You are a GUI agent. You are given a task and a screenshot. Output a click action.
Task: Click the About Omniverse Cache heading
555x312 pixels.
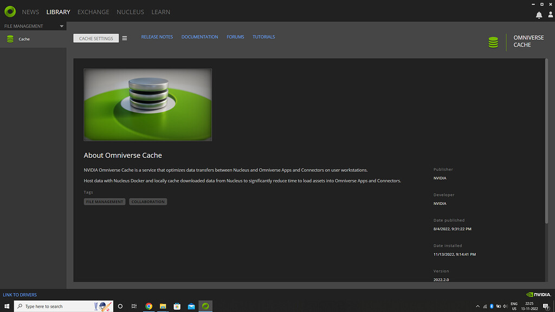tap(123, 155)
